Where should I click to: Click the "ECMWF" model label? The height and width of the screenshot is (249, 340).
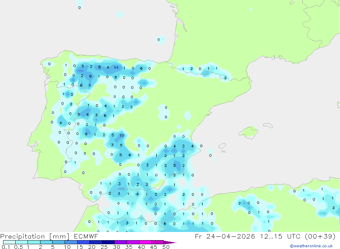[86, 236]
